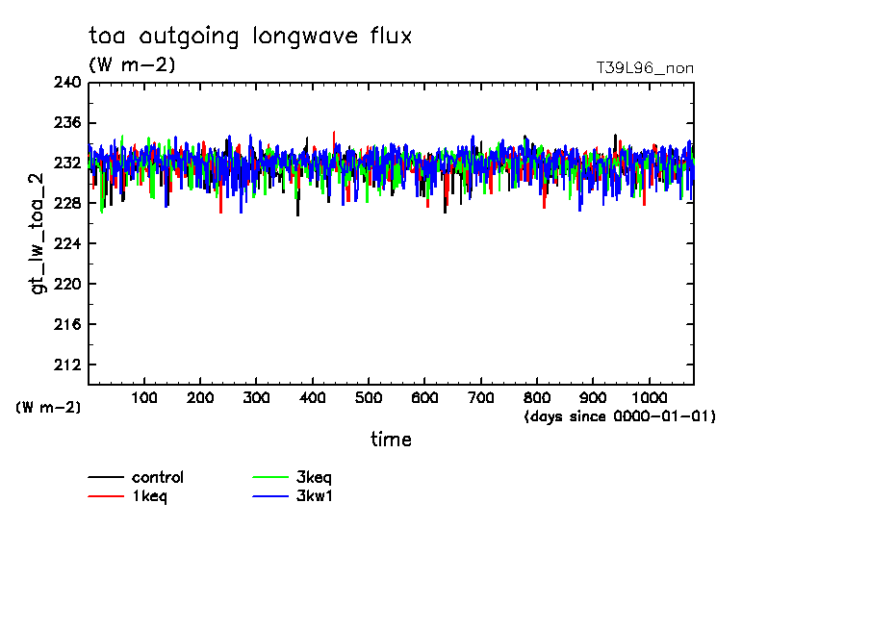This screenshot has height=629, width=870.
Task: Click the 224 y-axis tick label
Action: pyautogui.click(x=66, y=243)
